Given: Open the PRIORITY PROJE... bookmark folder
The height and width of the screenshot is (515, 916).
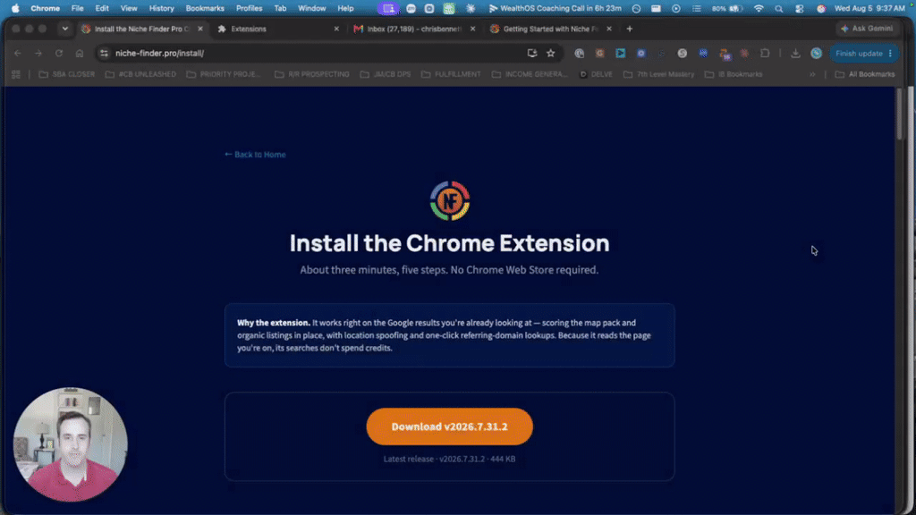Looking at the screenshot, I should coord(223,74).
